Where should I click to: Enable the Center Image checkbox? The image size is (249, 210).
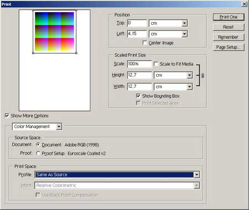click(x=145, y=43)
